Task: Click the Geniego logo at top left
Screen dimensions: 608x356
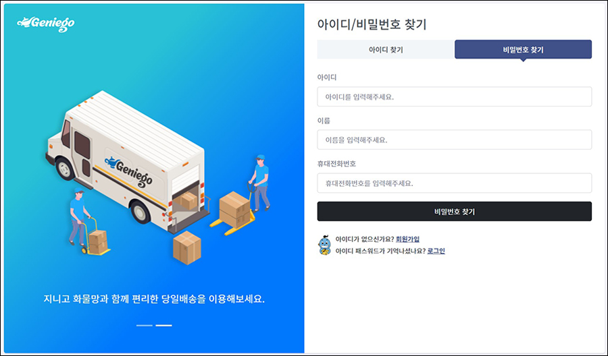Action: [46, 24]
